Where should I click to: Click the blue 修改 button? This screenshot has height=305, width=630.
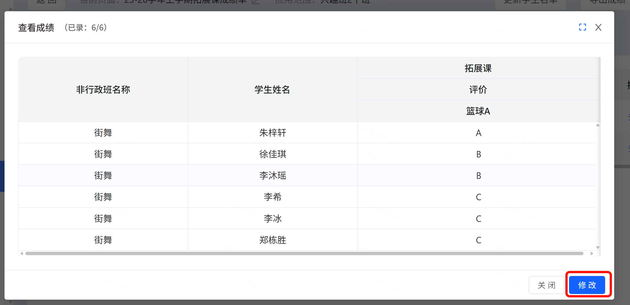587,285
